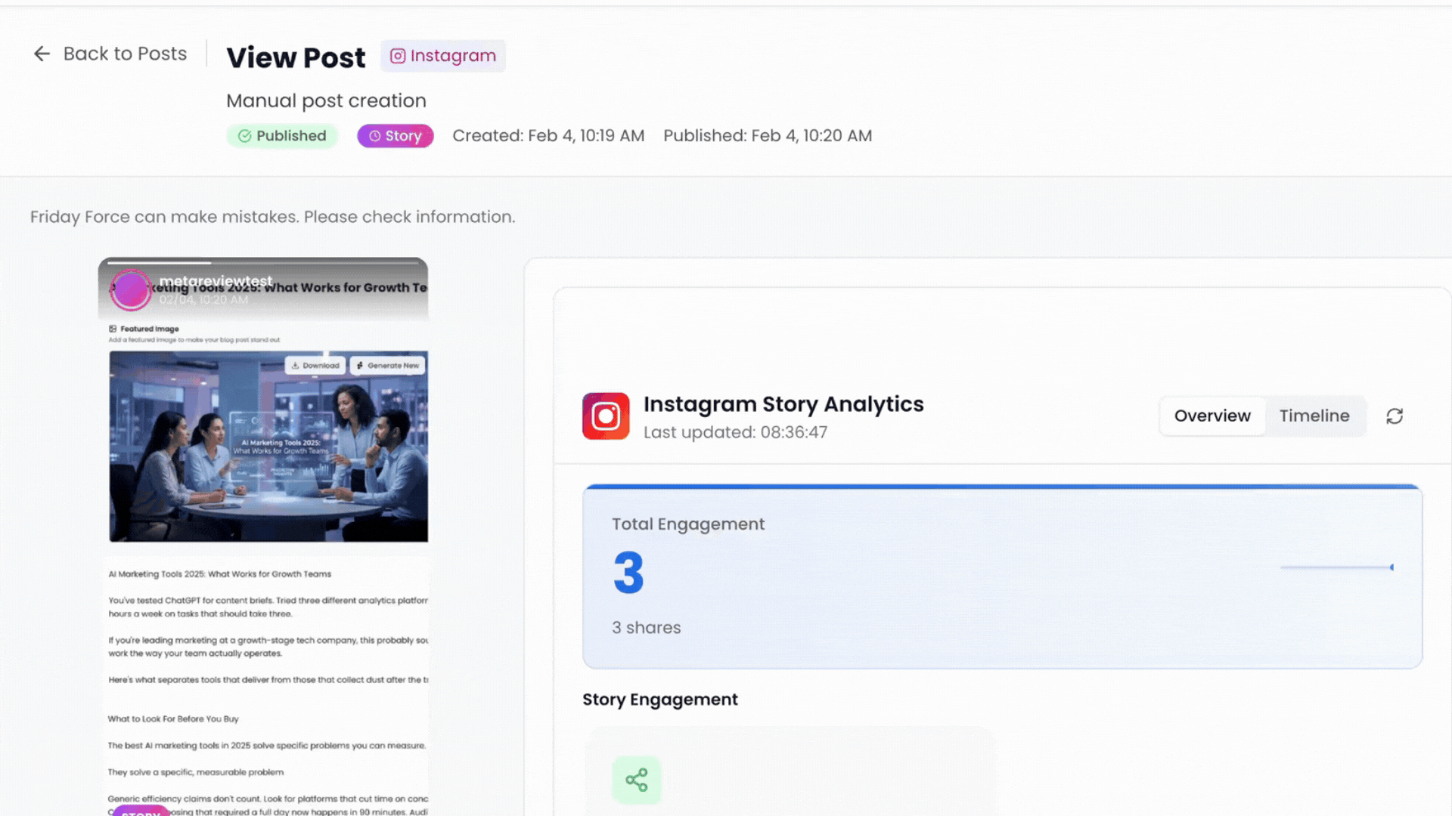The height and width of the screenshot is (816, 1452).
Task: Click the purple Story type badge
Action: coord(395,136)
